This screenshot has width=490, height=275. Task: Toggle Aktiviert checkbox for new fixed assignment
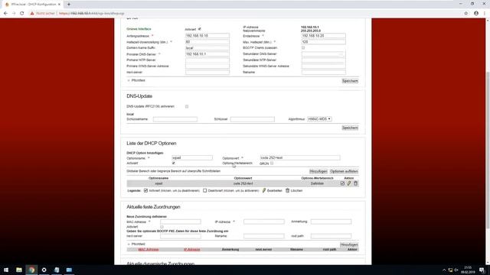click(162, 227)
